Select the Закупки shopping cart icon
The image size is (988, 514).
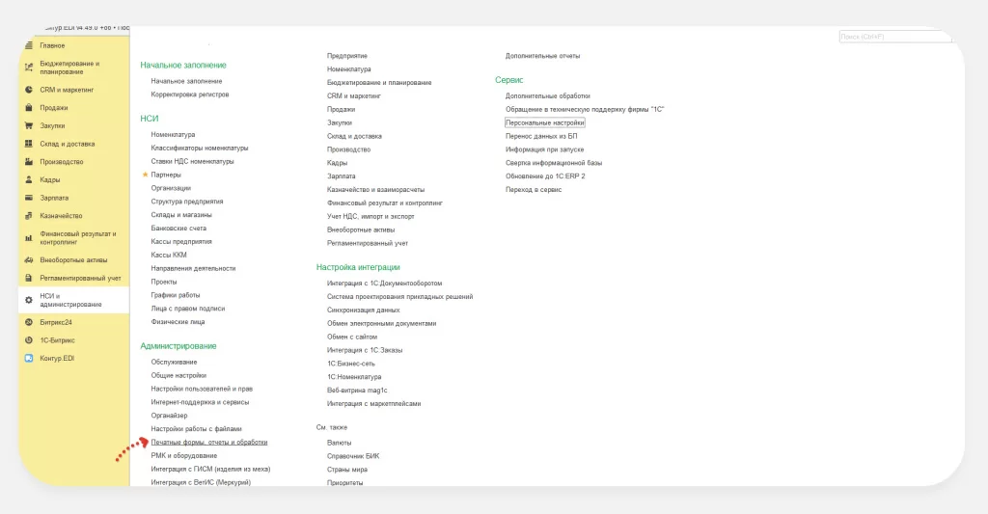pyautogui.click(x=29, y=125)
